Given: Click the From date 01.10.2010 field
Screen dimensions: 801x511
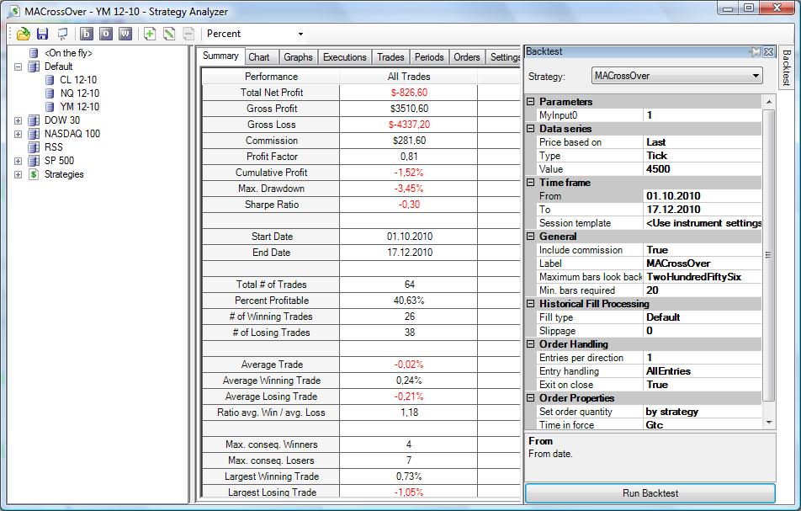Looking at the screenshot, I should pos(703,195).
